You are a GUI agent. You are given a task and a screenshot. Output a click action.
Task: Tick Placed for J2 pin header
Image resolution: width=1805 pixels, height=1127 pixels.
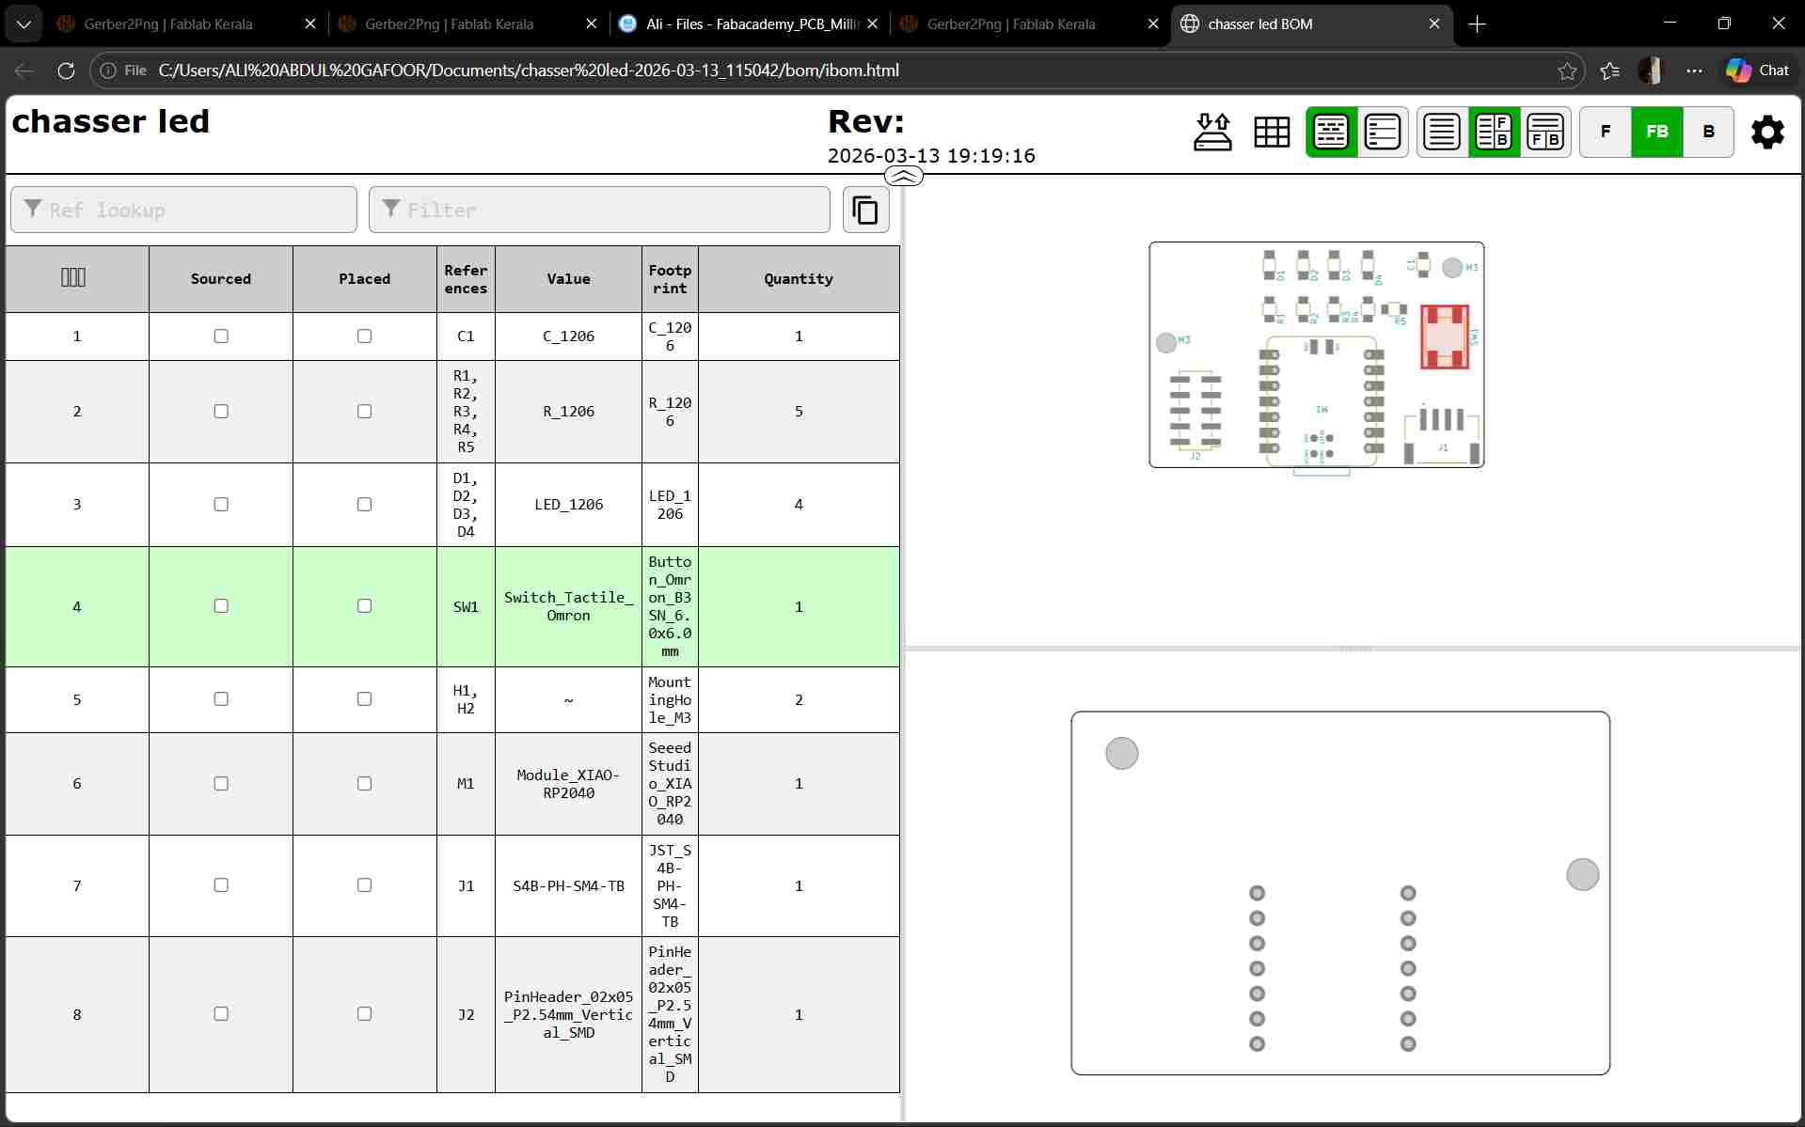point(364,1013)
